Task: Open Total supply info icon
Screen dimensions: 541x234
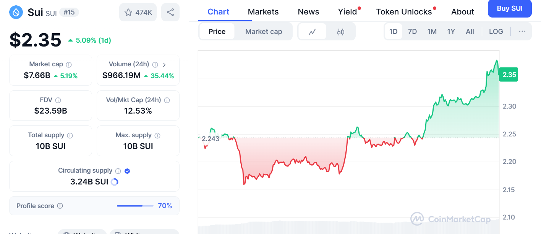Action: click(70, 135)
